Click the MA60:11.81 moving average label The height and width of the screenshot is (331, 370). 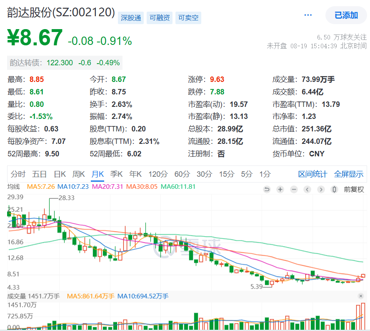[178, 187]
